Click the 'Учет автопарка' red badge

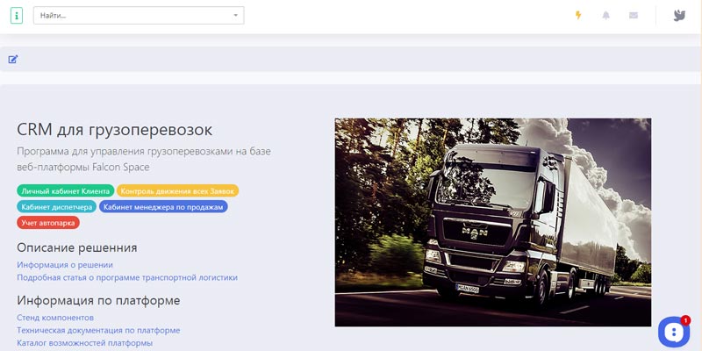pos(48,223)
